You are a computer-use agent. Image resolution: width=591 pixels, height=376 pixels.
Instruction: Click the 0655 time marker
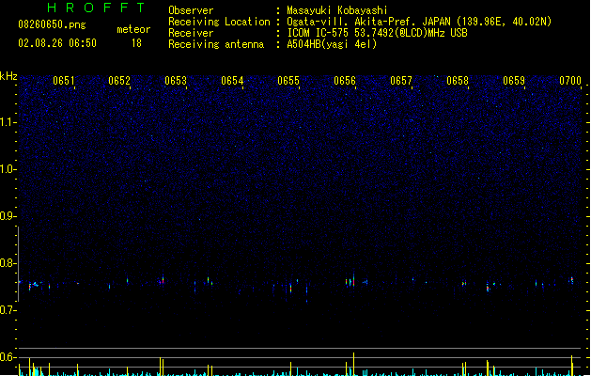(288, 81)
